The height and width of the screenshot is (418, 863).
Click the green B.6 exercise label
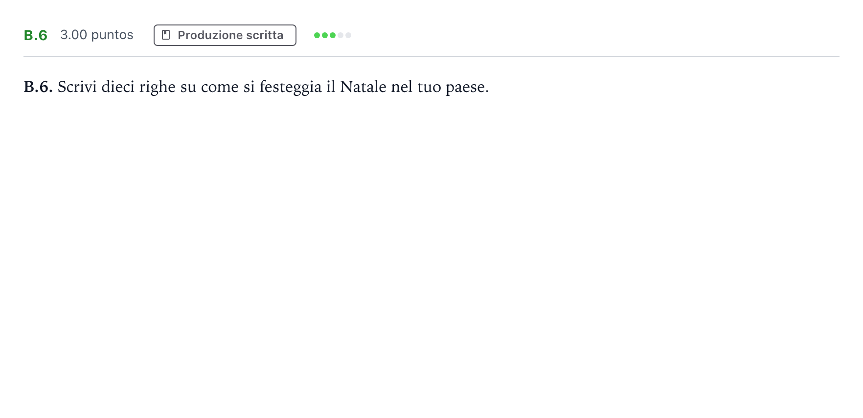[36, 35]
